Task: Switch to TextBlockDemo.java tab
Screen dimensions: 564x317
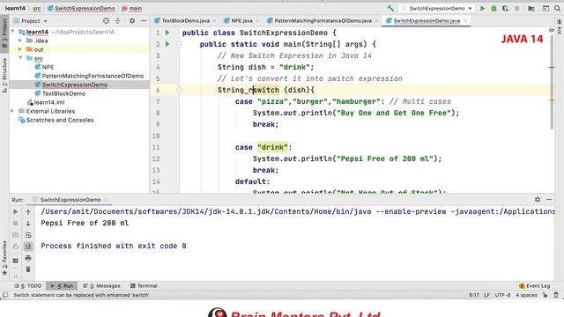Action: pyautogui.click(x=185, y=21)
